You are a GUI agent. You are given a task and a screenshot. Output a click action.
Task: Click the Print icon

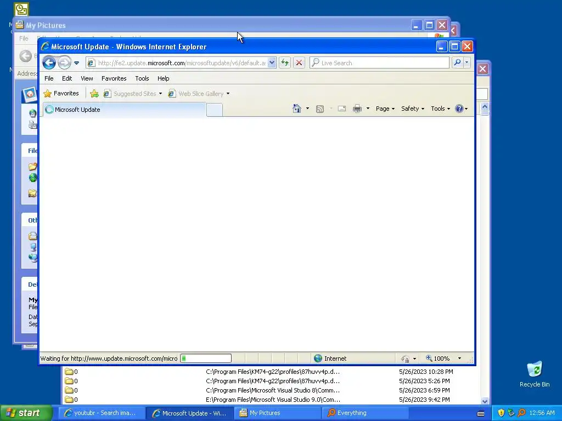point(357,109)
